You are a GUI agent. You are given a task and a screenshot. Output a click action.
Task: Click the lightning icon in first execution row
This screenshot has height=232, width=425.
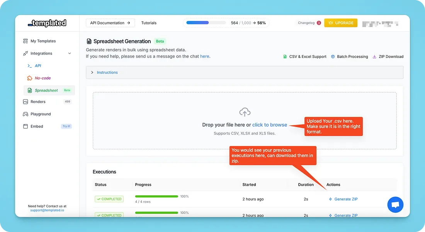330,199
